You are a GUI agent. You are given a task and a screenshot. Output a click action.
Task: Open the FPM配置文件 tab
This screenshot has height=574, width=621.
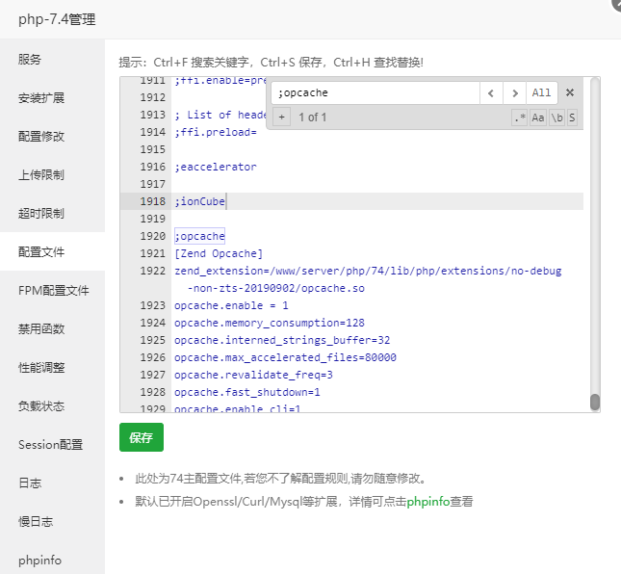pyautogui.click(x=53, y=290)
